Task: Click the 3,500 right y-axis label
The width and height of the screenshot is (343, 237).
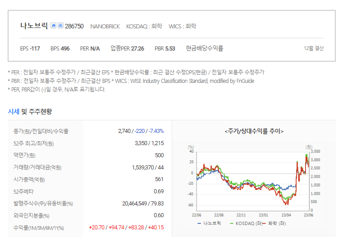Action: [x=316, y=151]
